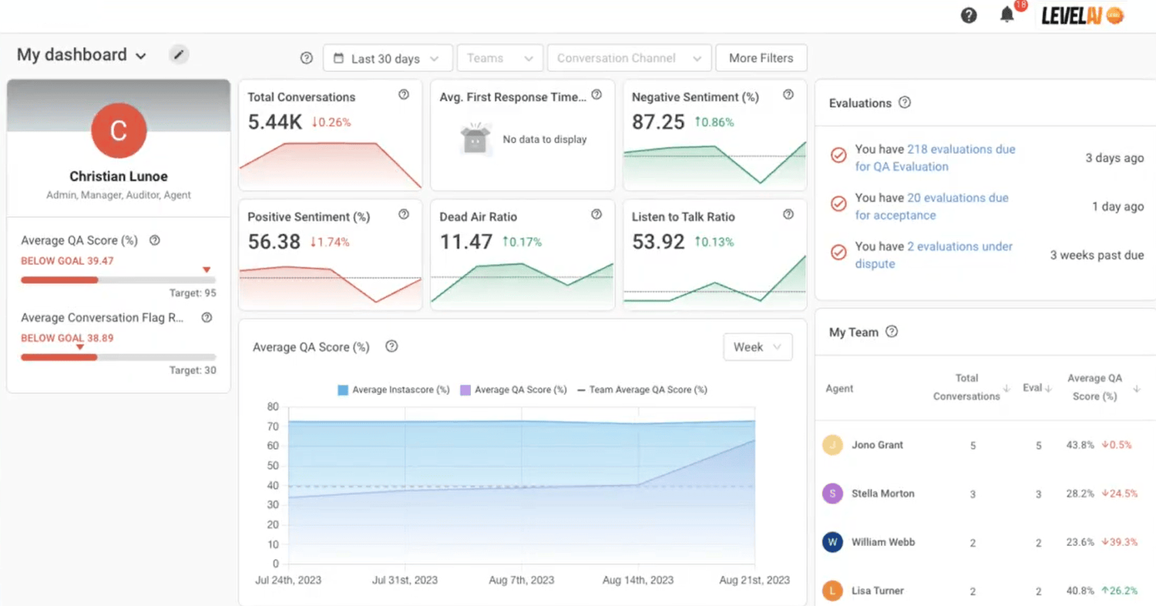The height and width of the screenshot is (606, 1156).
Task: Open the Teams filter dropdown
Action: (500, 59)
